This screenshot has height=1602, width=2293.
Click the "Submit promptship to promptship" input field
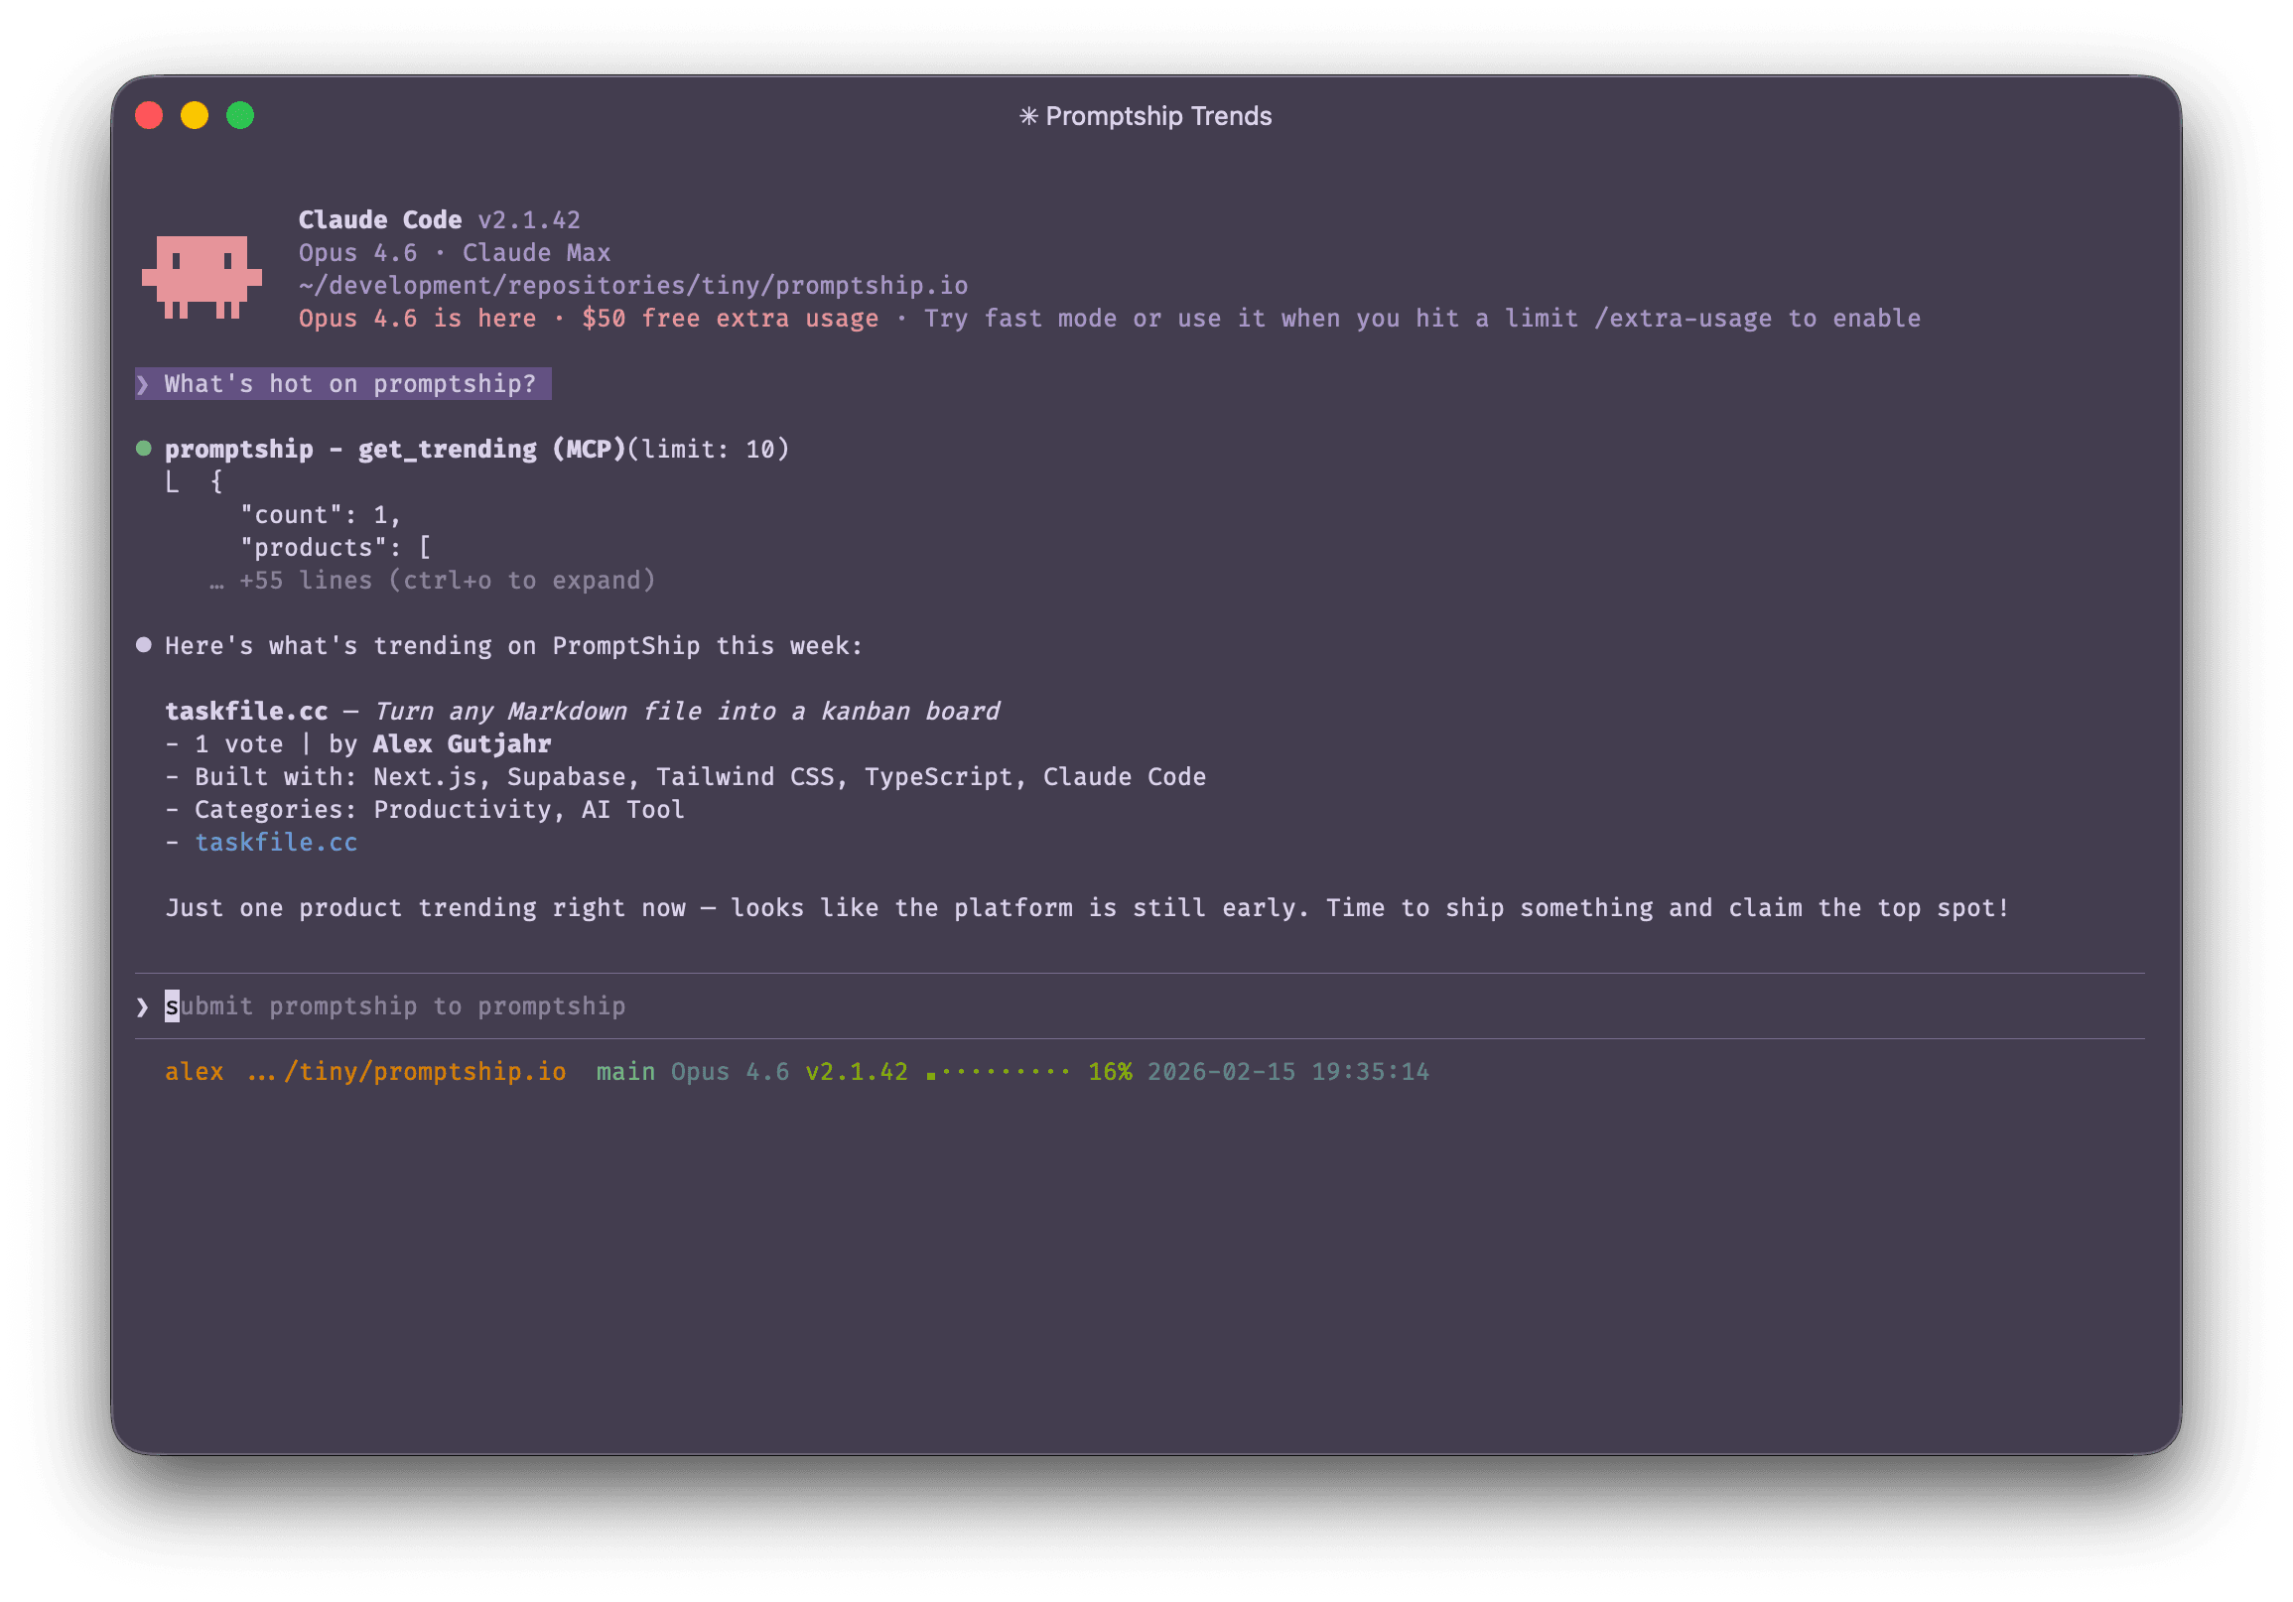pos(396,1005)
